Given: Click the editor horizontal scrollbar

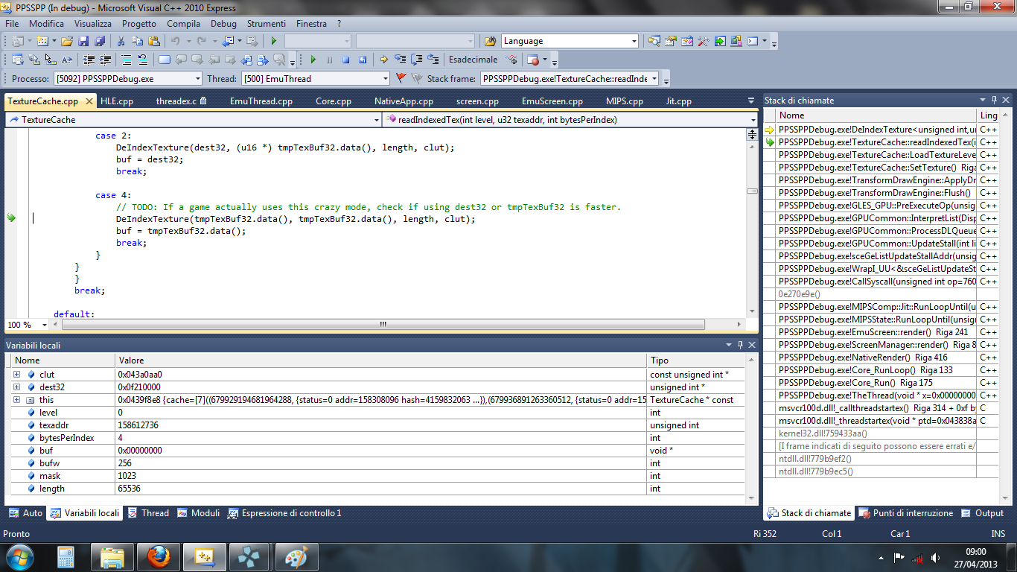Looking at the screenshot, I should pyautogui.click(x=382, y=325).
